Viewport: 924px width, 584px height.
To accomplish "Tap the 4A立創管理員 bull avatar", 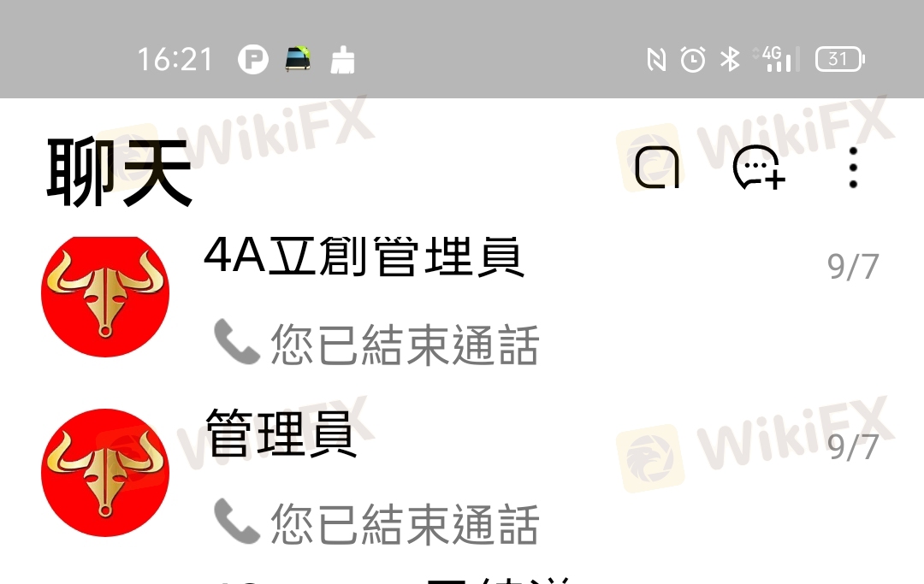I will [105, 296].
